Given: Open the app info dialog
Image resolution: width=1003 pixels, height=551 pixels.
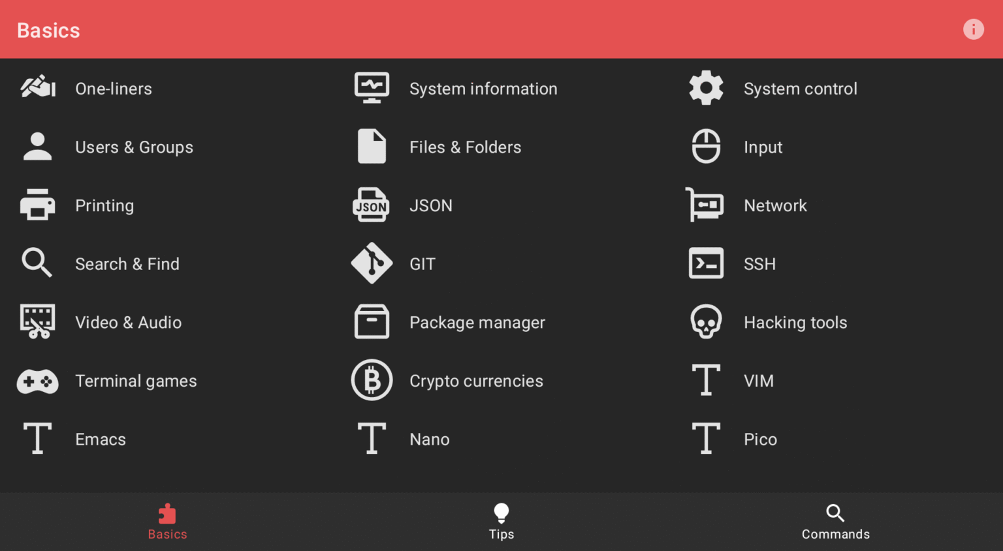Looking at the screenshot, I should 973,29.
